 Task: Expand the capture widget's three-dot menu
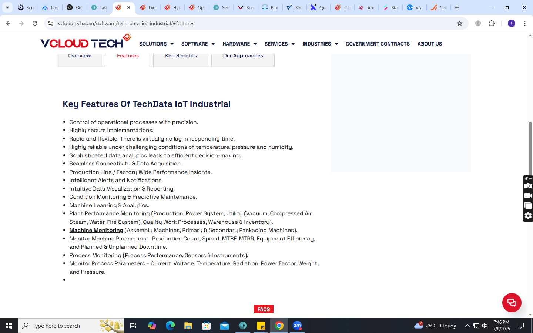pos(530,178)
